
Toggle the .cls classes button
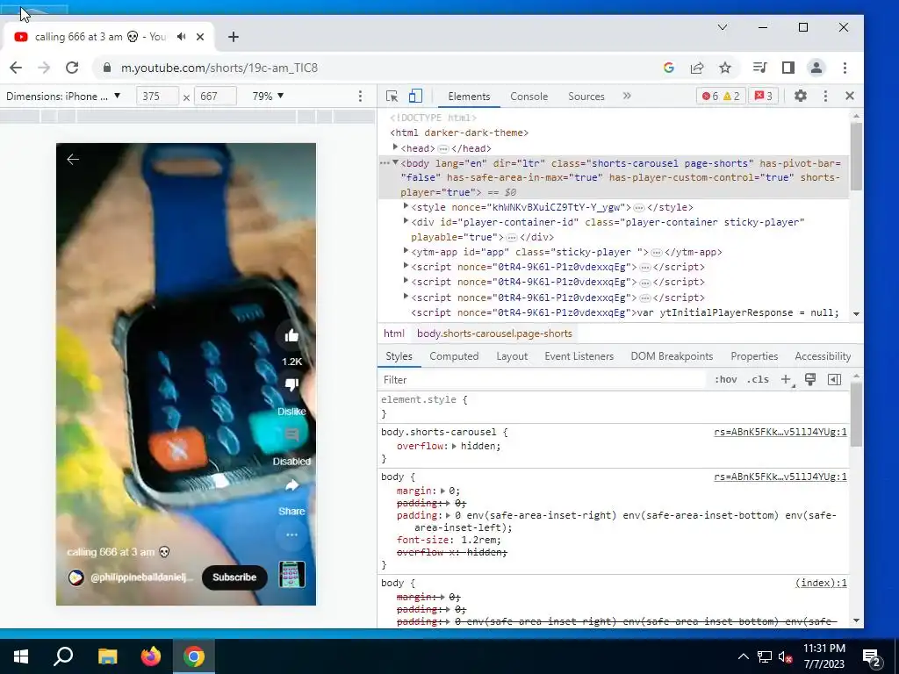[758, 379]
